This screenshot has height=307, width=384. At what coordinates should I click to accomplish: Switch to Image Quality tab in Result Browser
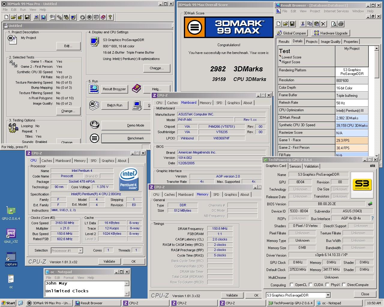tap(331, 42)
